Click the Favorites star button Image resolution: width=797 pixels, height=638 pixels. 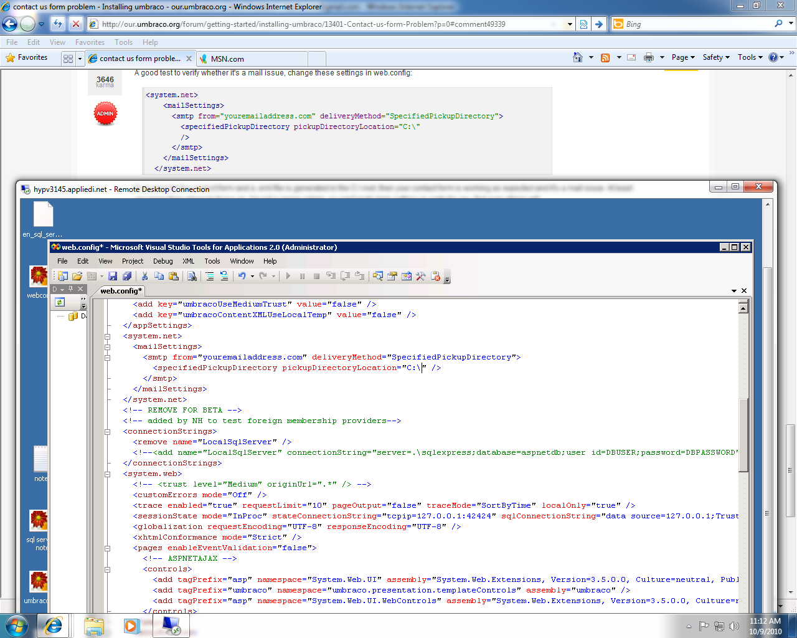pos(27,57)
